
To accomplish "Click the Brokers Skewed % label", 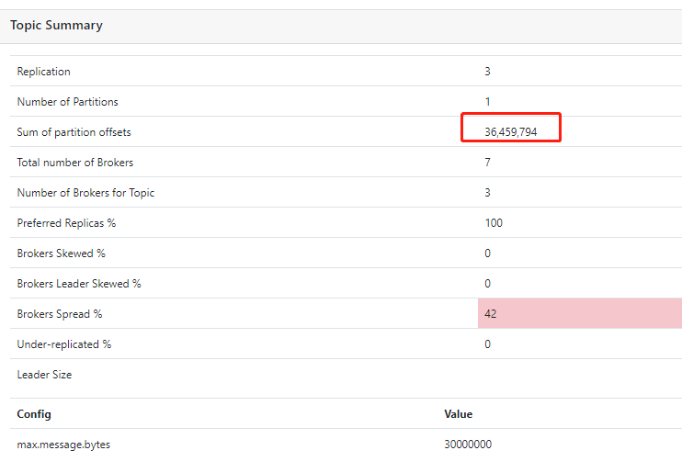I will pos(61,253).
